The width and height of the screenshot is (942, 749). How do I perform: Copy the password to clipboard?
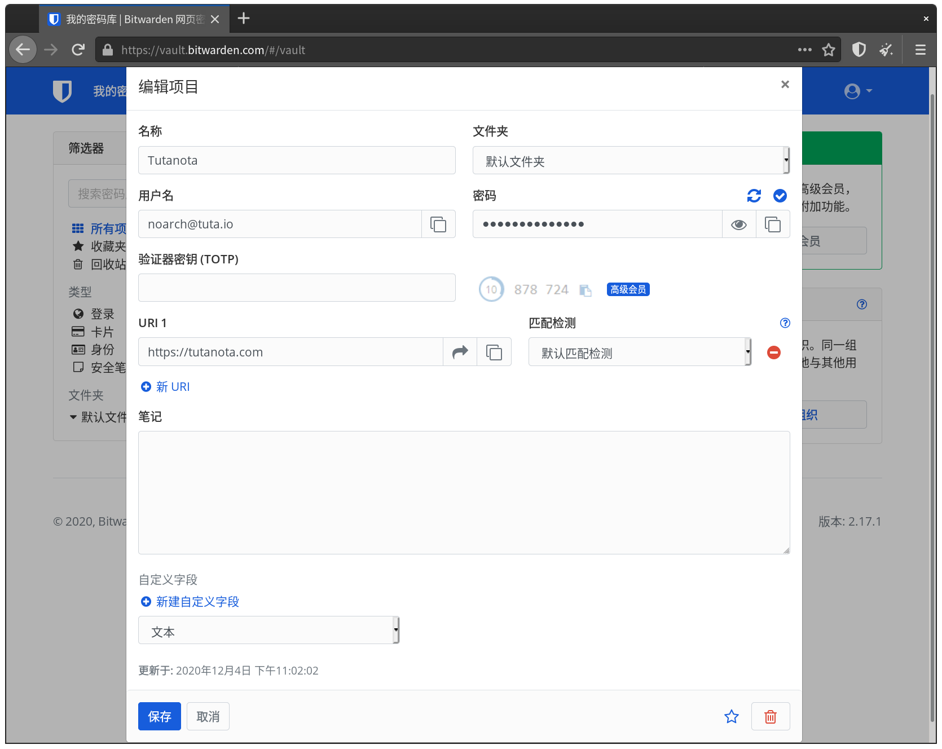[x=772, y=224]
